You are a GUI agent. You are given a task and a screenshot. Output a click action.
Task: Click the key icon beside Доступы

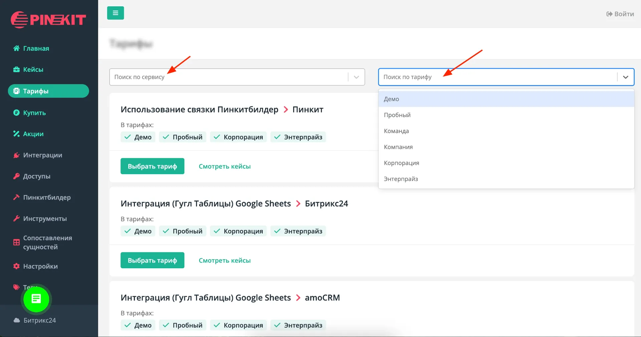[16, 176]
